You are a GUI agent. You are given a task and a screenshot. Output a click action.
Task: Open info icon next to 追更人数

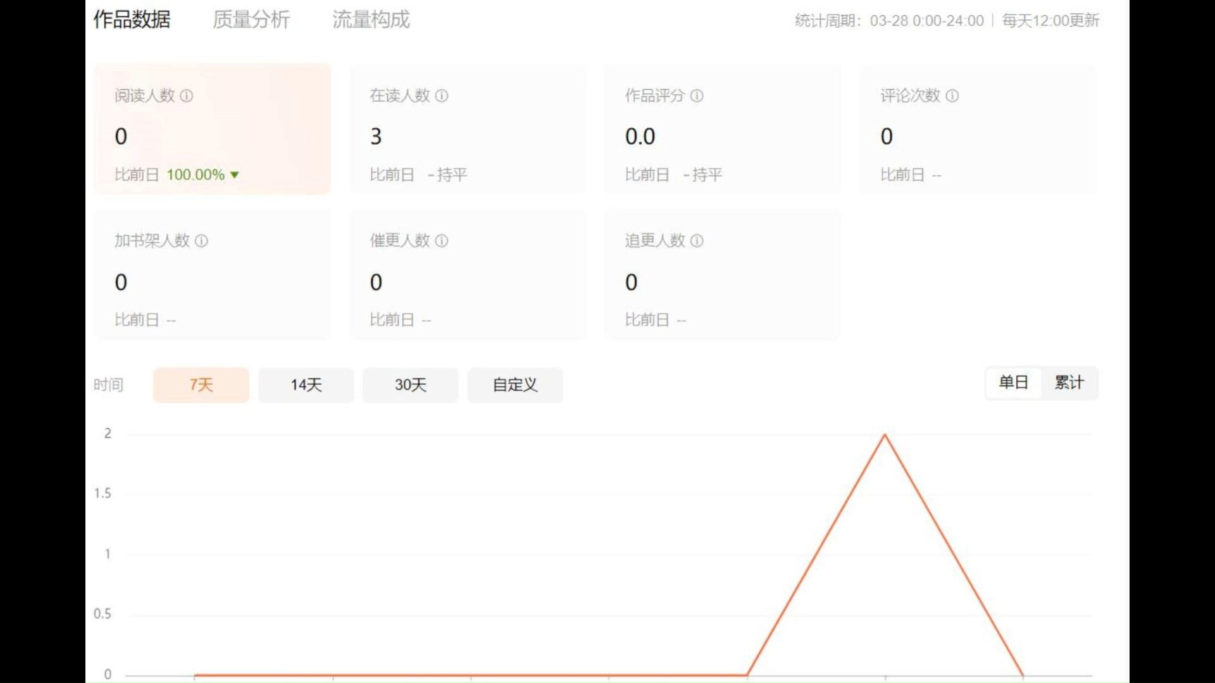click(697, 241)
